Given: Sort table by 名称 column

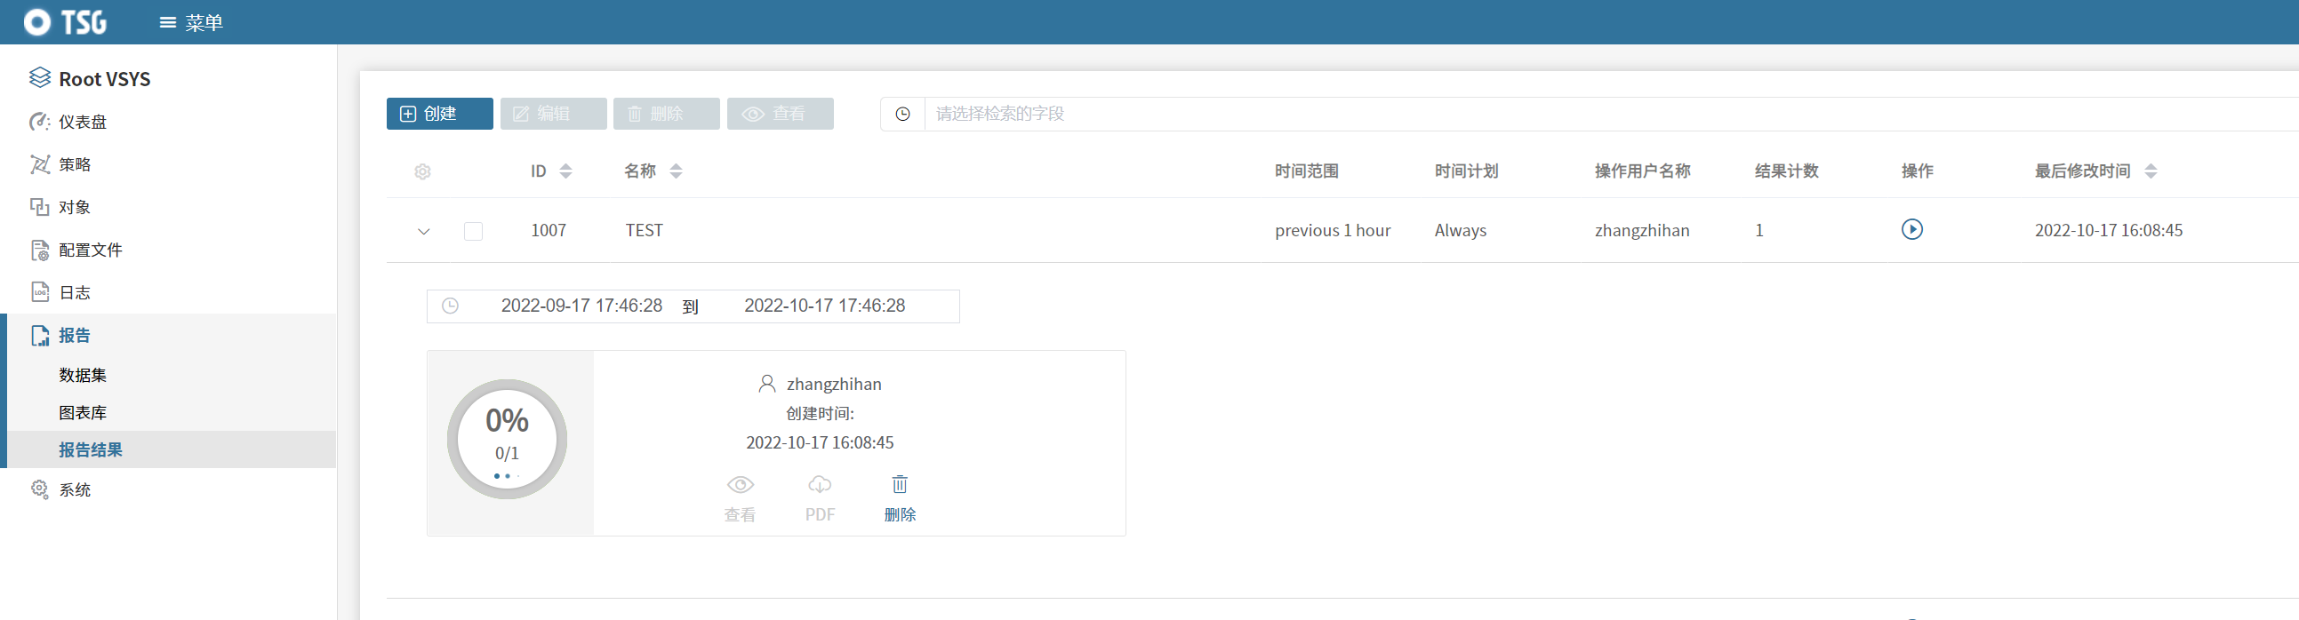Looking at the screenshot, I should click(x=676, y=171).
